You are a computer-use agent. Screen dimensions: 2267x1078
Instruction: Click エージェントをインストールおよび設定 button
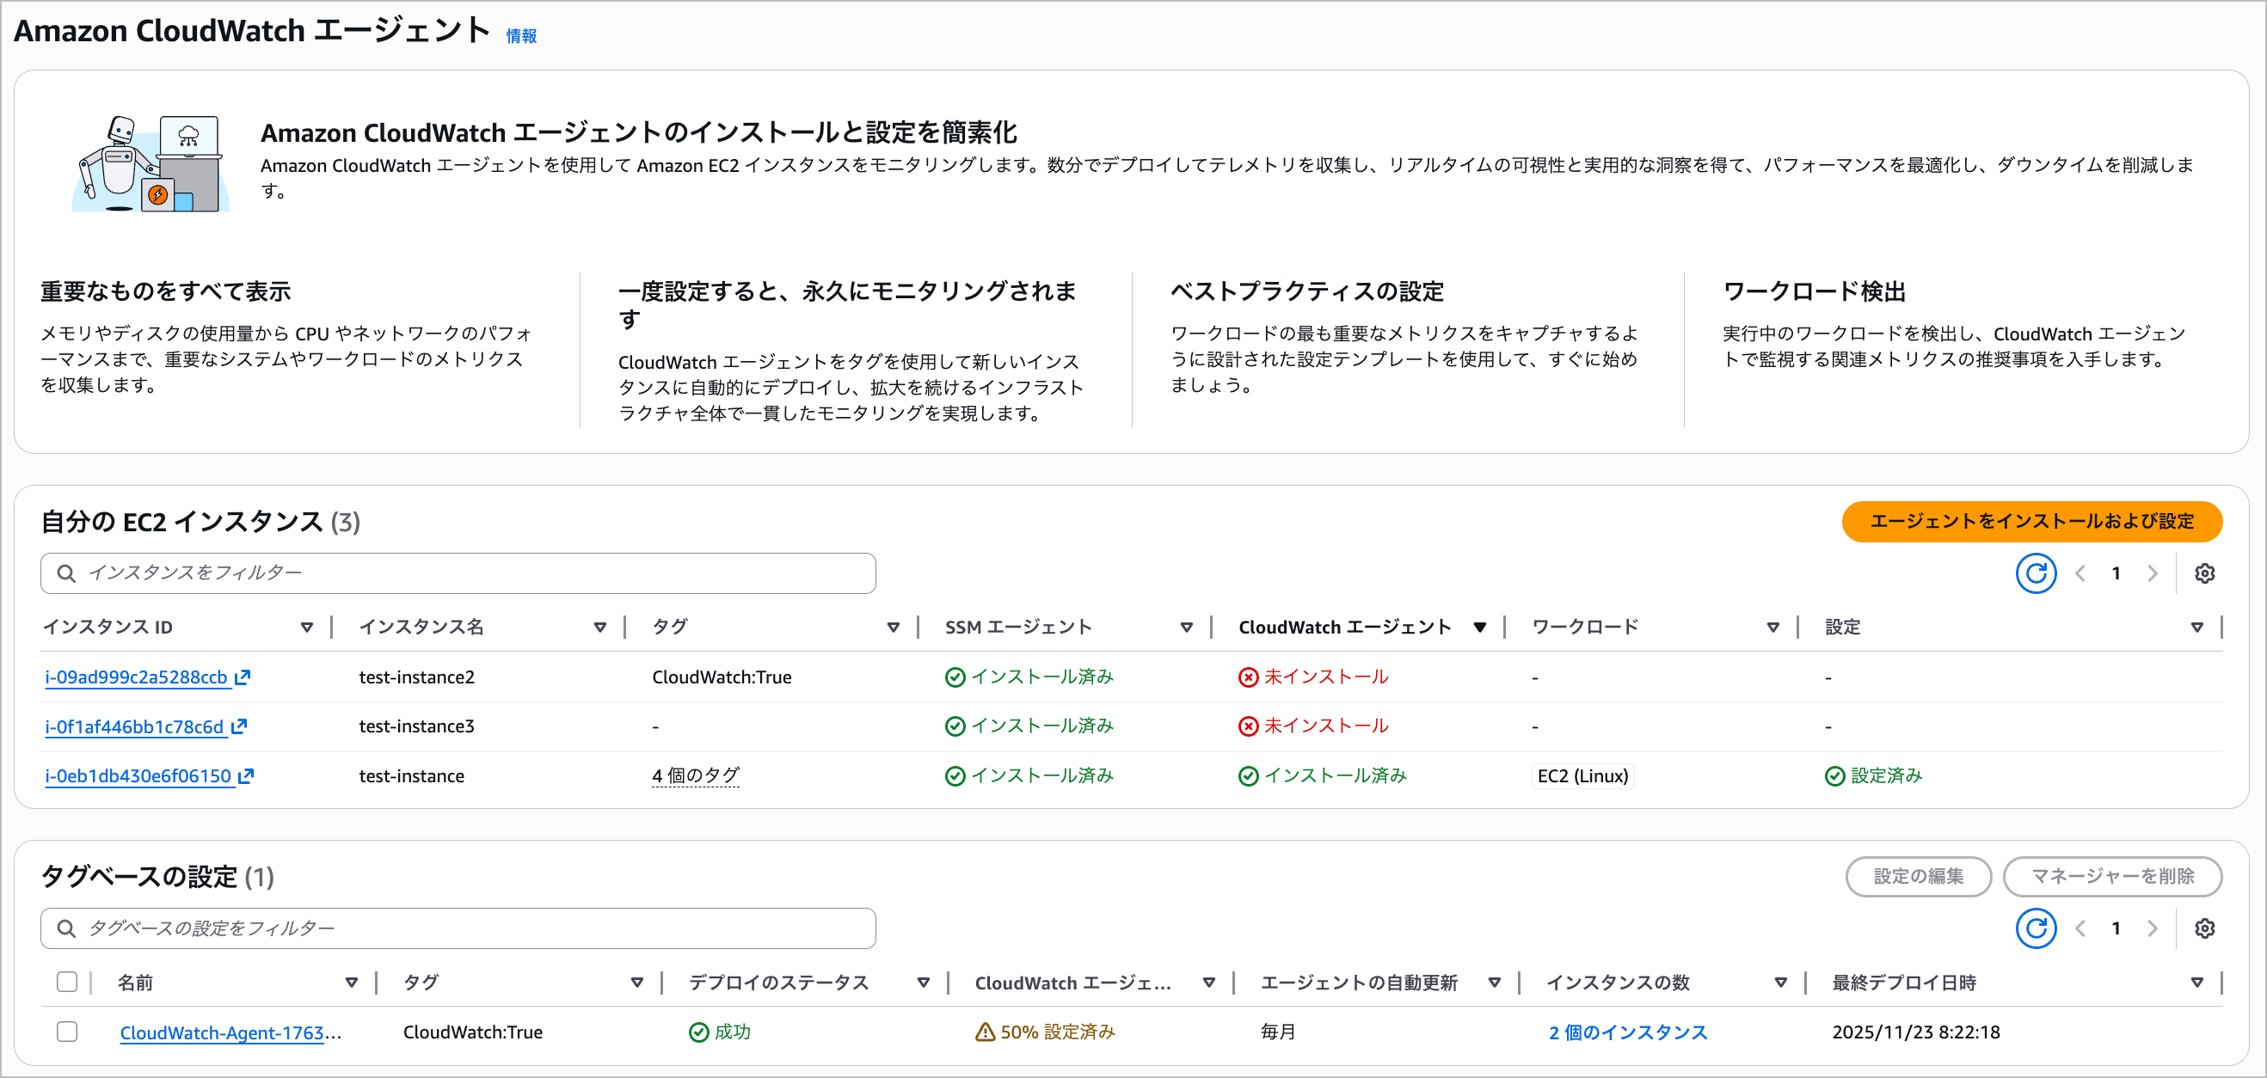point(2031,521)
